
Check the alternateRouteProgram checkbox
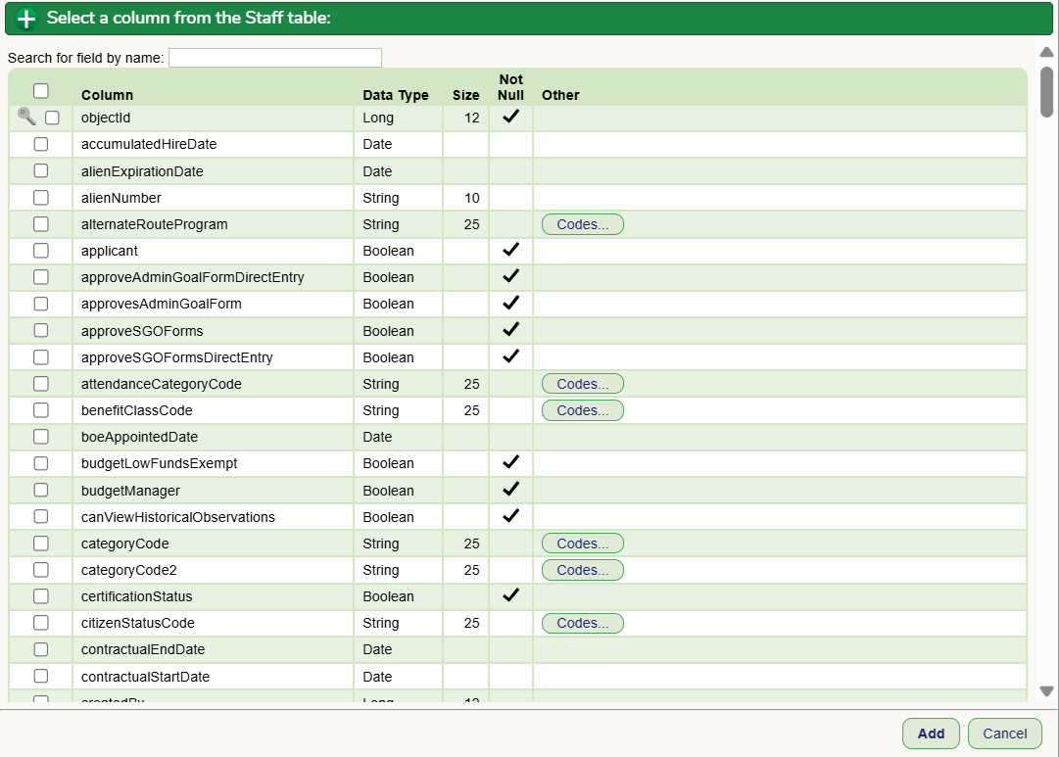[41, 223]
